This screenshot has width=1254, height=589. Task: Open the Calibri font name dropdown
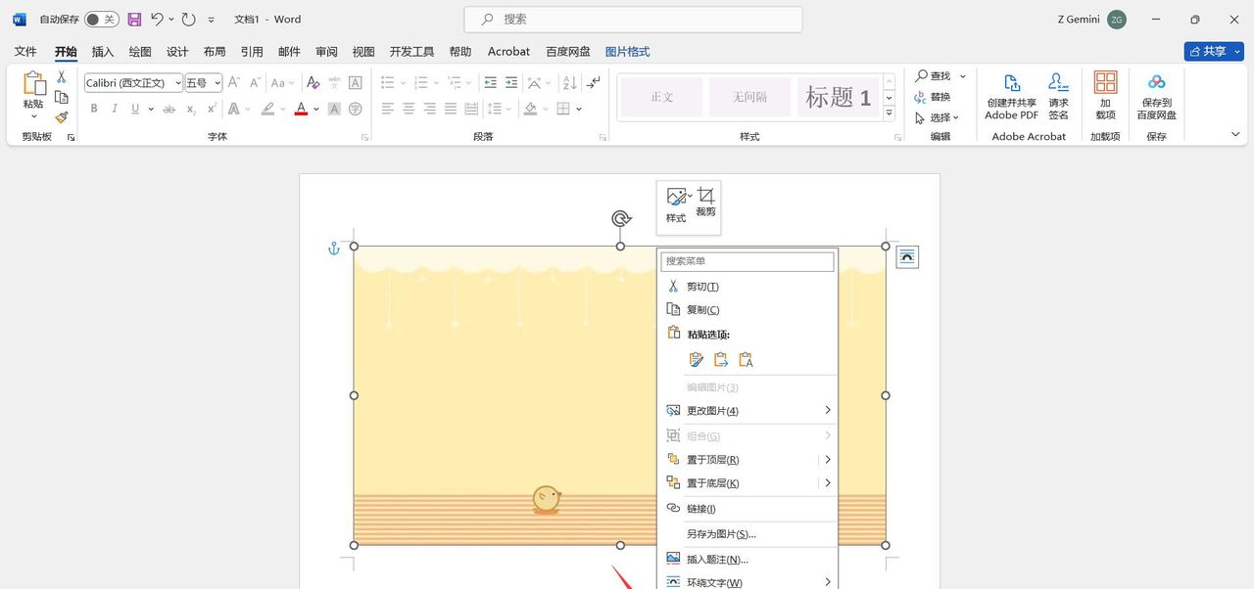(177, 83)
